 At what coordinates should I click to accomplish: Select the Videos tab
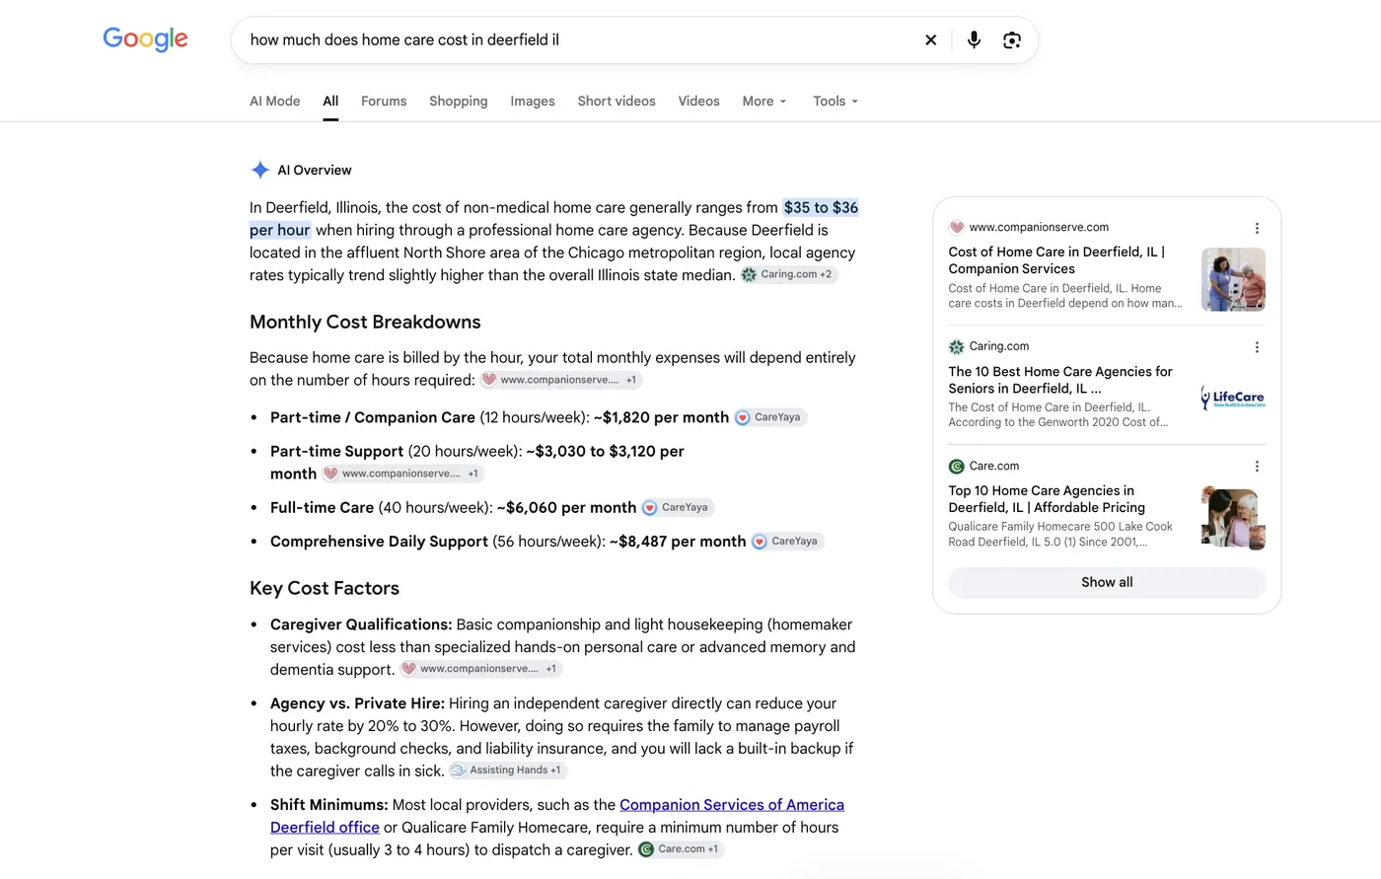(x=698, y=101)
